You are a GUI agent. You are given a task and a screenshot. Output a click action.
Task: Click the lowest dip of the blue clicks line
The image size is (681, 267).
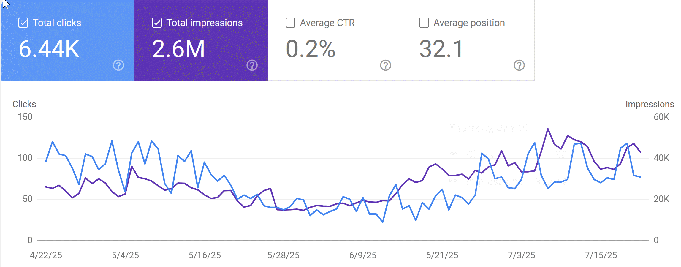click(x=383, y=222)
